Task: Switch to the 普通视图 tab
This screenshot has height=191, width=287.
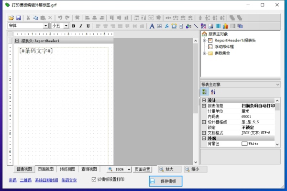Action: (x=24, y=169)
